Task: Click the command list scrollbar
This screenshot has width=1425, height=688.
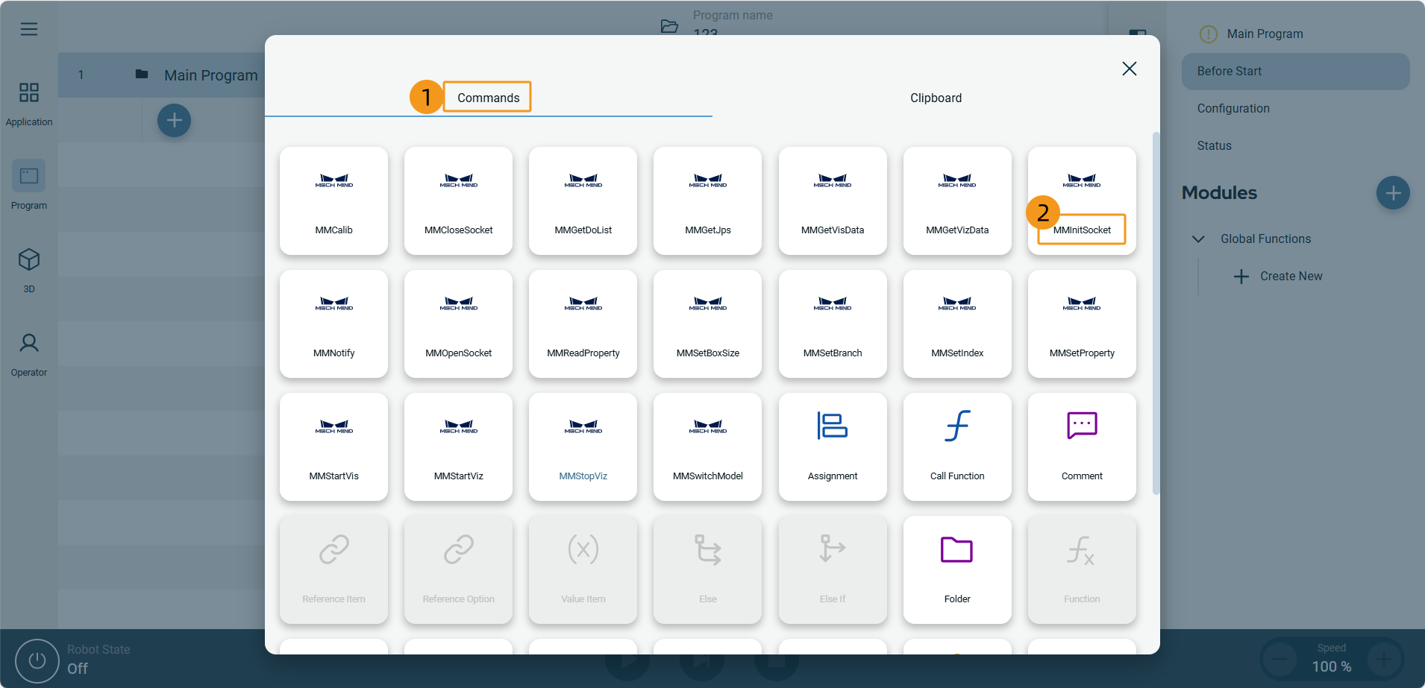Action: point(1156,313)
